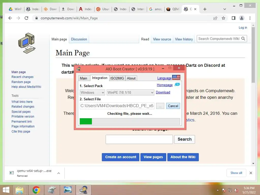Click the page vertical scrollbar thumb
The height and width of the screenshot is (195, 260).
coord(253,55)
